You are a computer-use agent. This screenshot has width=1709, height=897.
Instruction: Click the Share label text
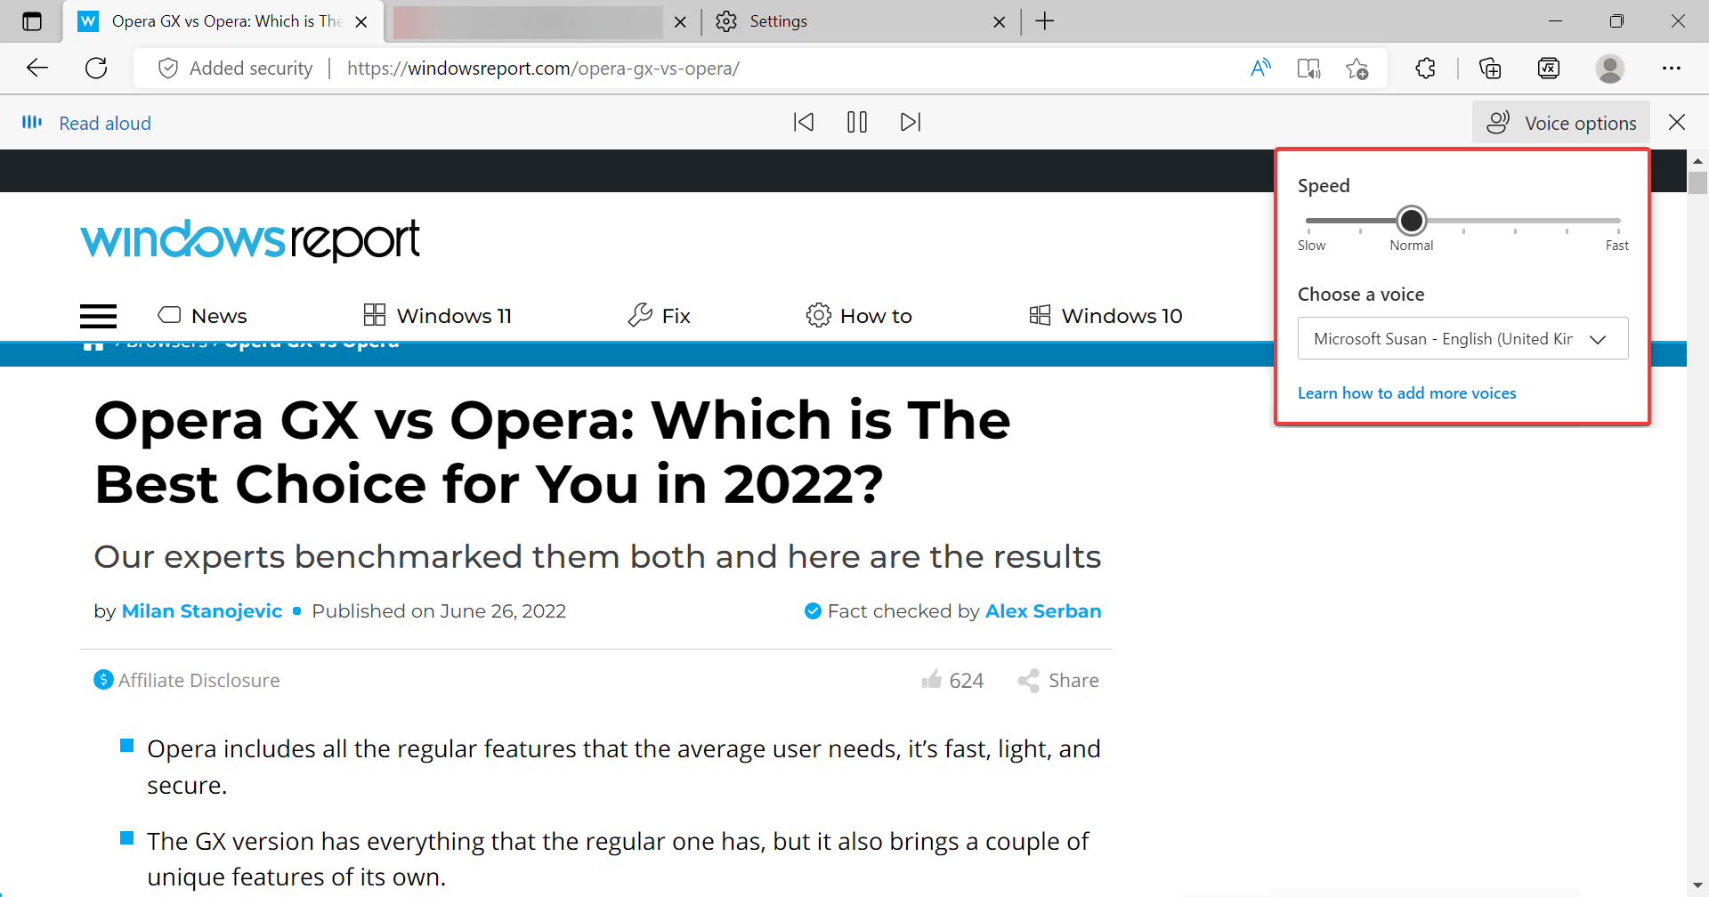coord(1073,681)
